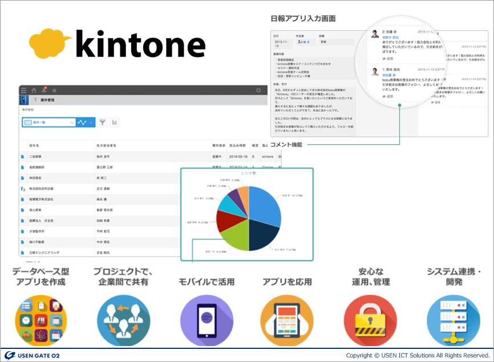The width and height of the screenshot is (494, 362).
Task: Click the avatar of comment 1 author 鈴木 拓也
Action: [x=375, y=71]
